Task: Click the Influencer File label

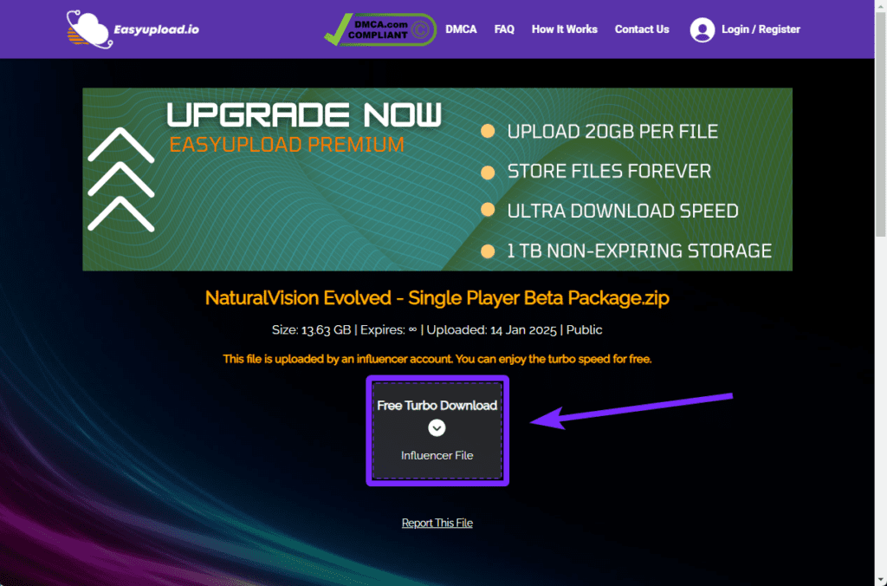Action: (x=437, y=455)
